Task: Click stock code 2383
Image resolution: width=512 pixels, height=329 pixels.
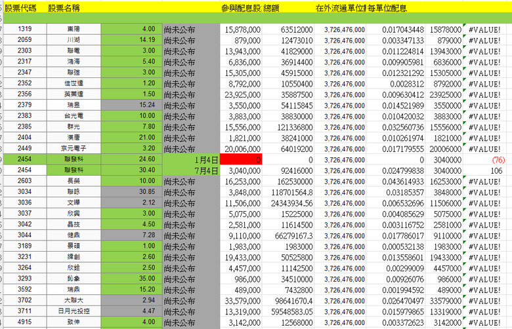Action: (25, 115)
